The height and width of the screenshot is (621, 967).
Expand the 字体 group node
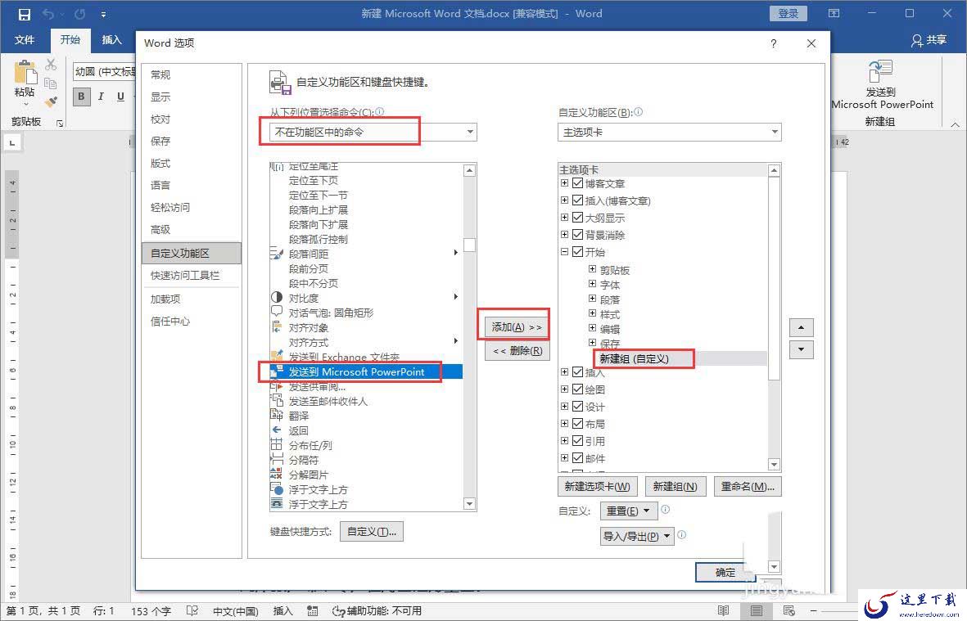[592, 284]
